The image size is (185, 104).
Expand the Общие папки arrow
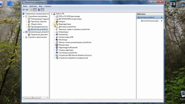pyautogui.click(x=27, y=24)
